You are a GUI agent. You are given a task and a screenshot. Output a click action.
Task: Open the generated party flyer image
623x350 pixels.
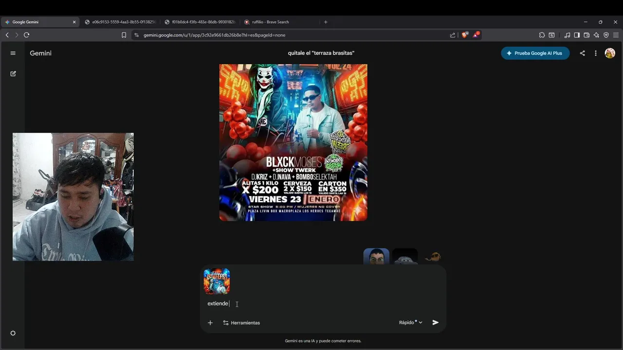pyautogui.click(x=293, y=142)
